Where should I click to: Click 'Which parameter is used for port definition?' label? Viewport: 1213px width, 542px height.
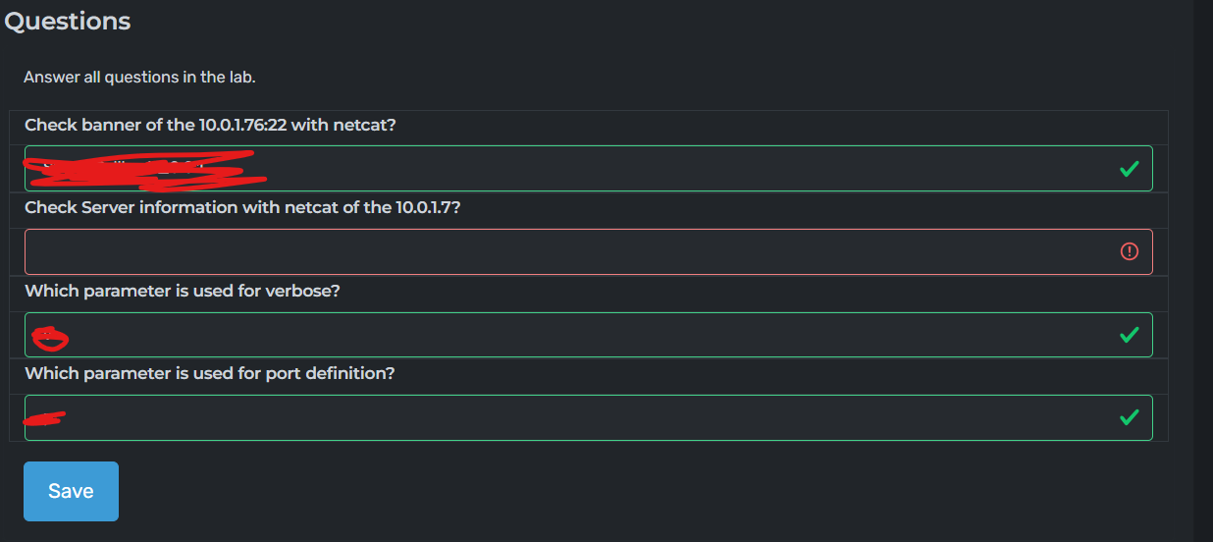click(209, 373)
